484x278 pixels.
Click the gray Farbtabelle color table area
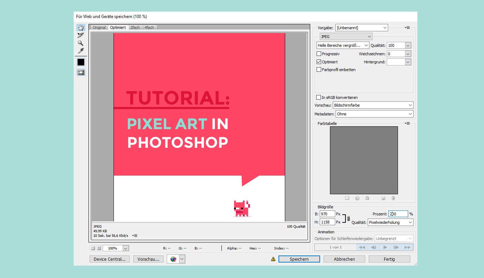(364, 160)
